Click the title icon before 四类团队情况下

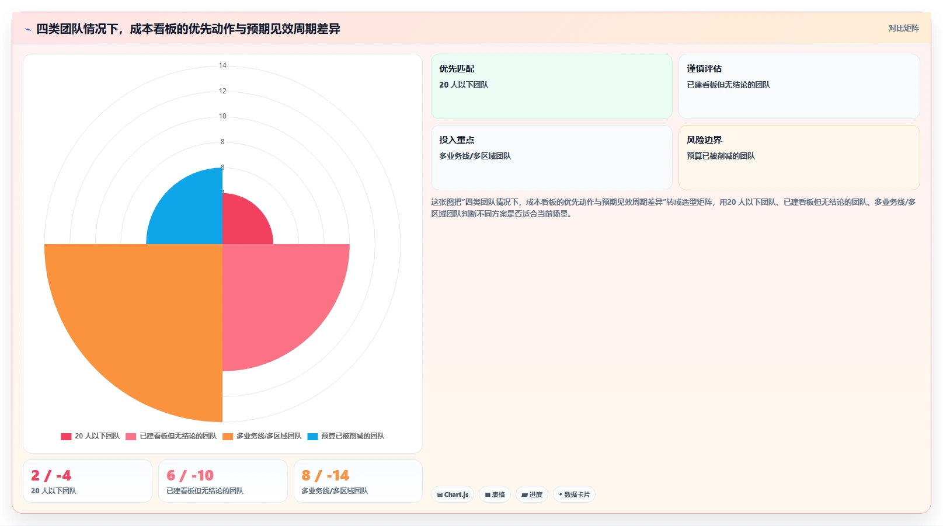point(27,29)
